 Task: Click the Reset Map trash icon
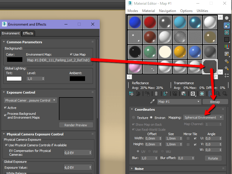tap(156, 94)
